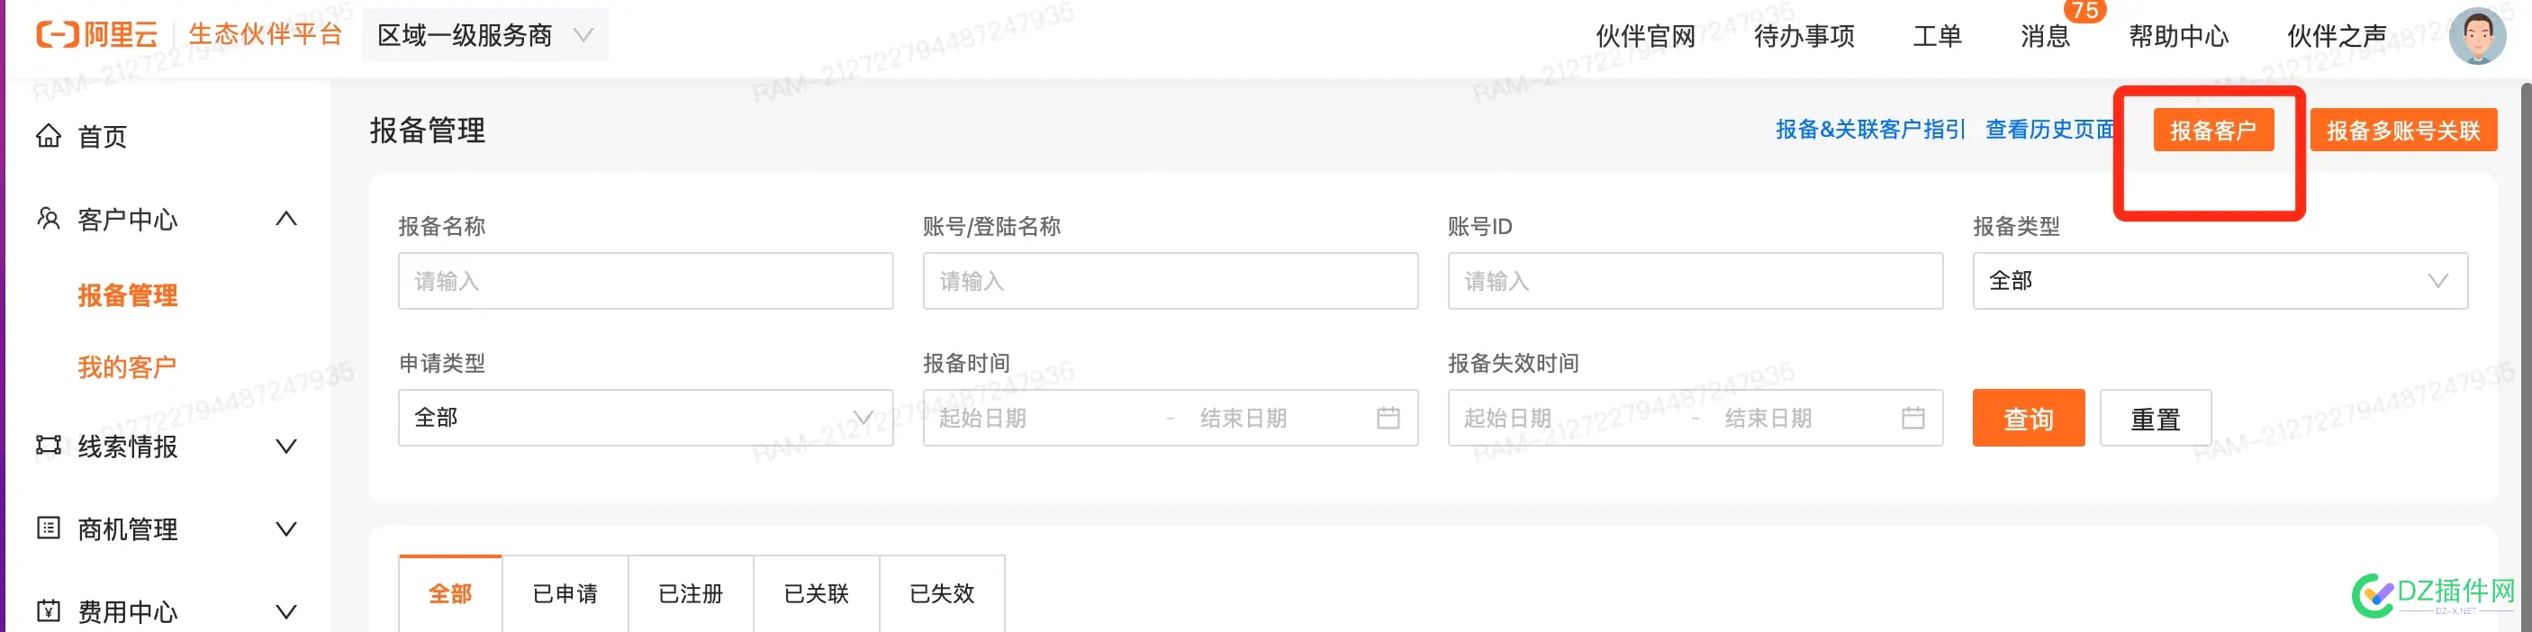Click the calendar icon in 报备时间 field
This screenshot has height=632, width=2532.
click(x=1388, y=418)
